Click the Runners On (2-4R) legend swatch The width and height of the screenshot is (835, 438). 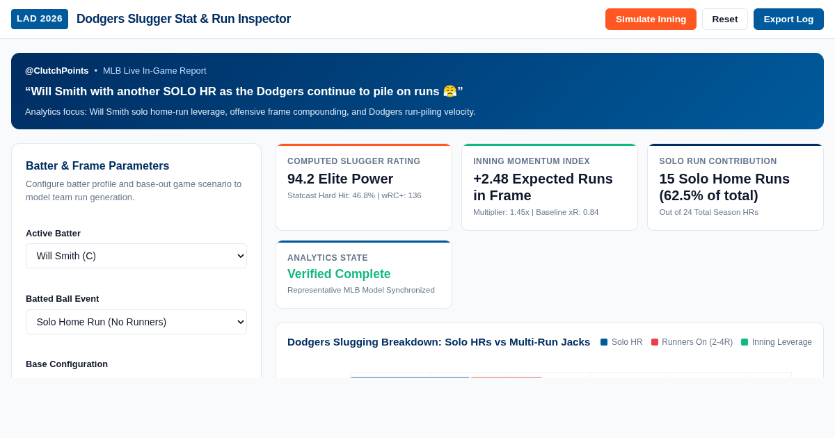[x=655, y=342]
